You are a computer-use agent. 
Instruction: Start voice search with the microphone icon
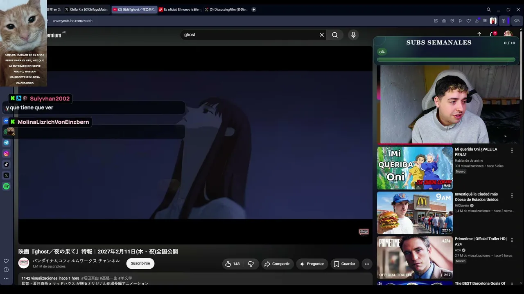[353, 35]
